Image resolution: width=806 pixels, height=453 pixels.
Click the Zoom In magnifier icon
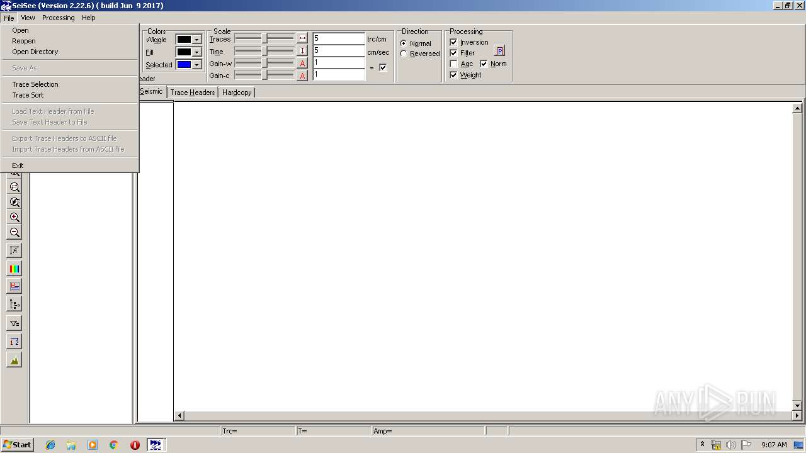(x=14, y=217)
